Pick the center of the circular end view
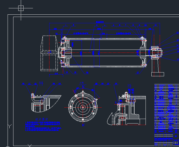This screenshot has width=179, height=147. (83, 107)
